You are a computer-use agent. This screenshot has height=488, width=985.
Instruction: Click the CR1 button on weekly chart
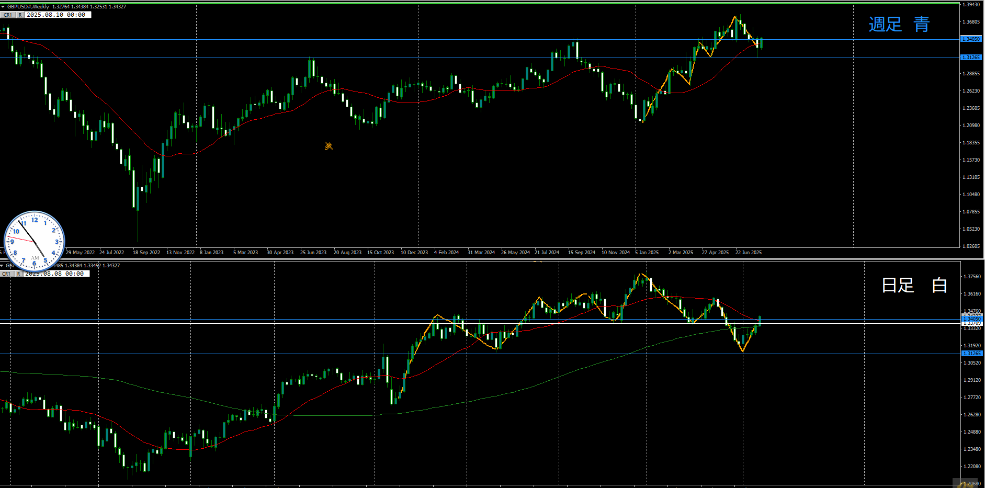point(8,15)
